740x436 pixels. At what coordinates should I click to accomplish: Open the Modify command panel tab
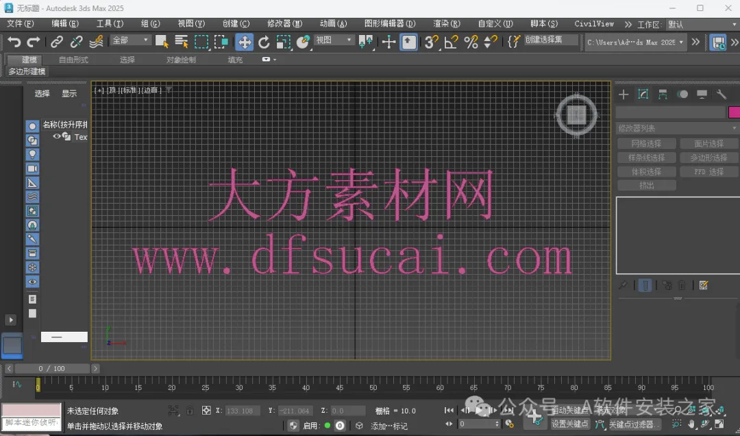click(643, 95)
